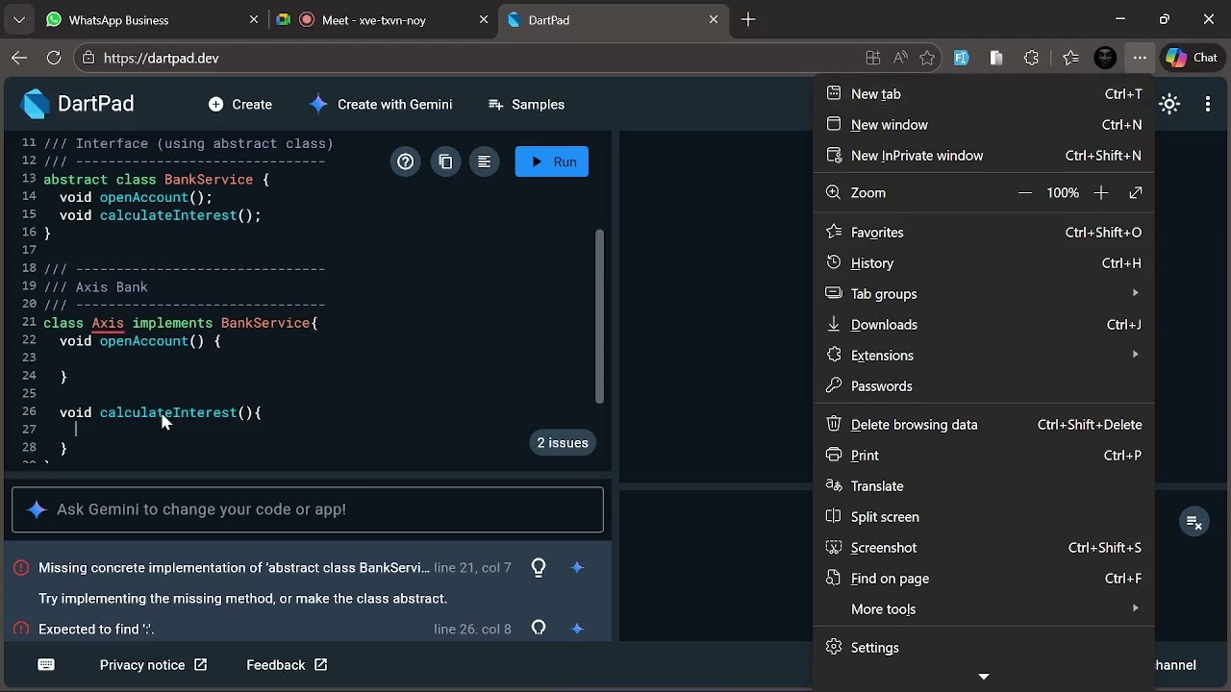Open Create with Gemini
This screenshot has height=692, width=1231.
tap(381, 104)
